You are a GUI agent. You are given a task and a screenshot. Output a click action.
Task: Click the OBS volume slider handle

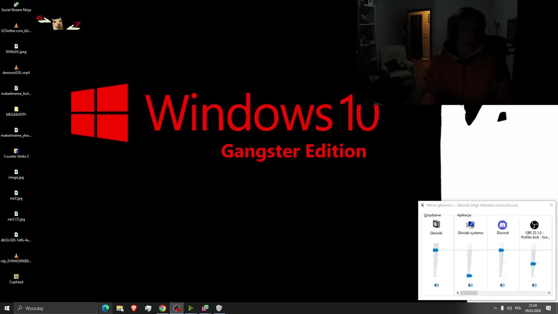533,264
